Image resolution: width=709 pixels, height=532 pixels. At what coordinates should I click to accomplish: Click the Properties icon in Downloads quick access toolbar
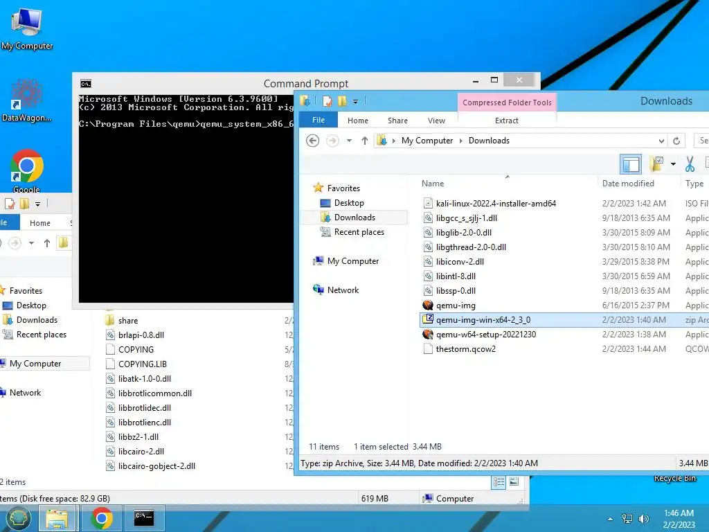[x=327, y=101]
